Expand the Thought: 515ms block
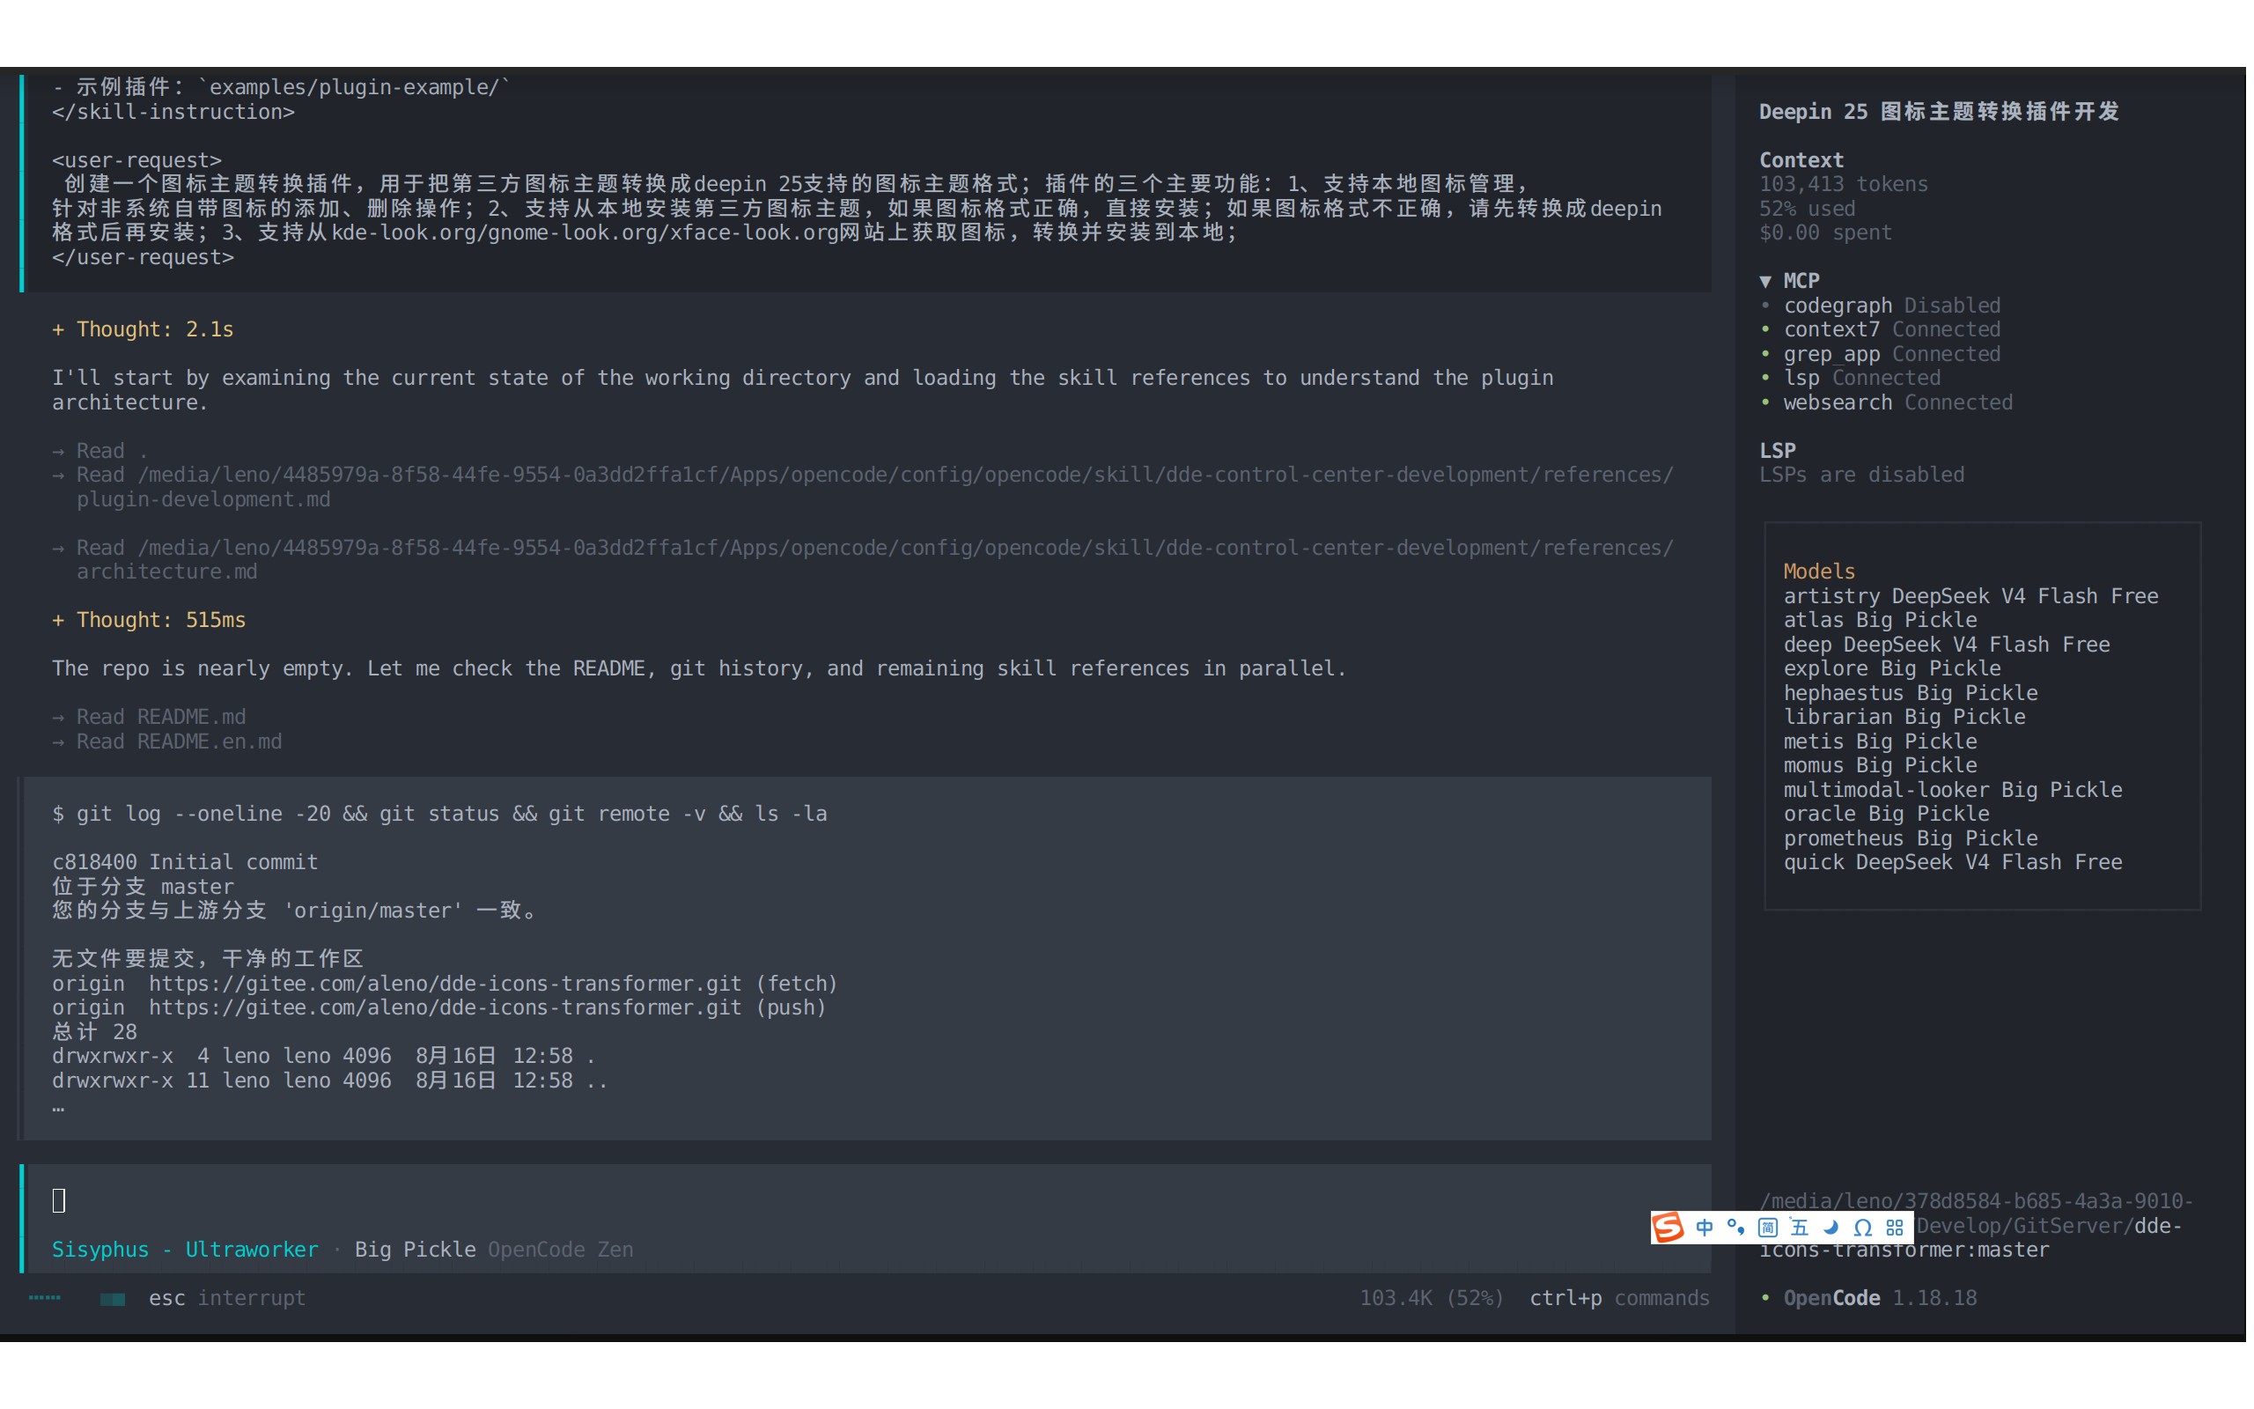The width and height of the screenshot is (2254, 1409). click(149, 621)
